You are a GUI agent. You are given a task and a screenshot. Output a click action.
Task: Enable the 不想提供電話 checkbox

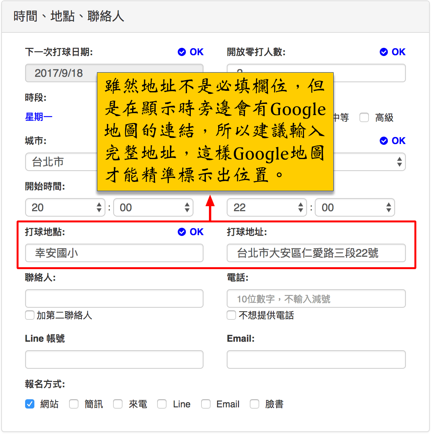point(231,315)
